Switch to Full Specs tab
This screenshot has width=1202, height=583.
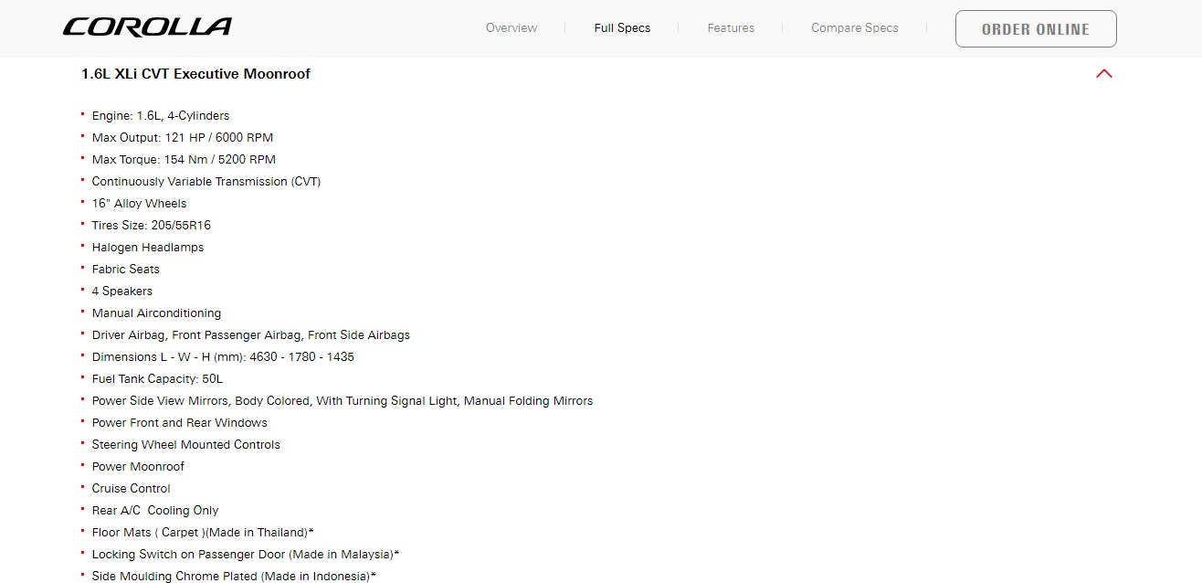pos(622,28)
